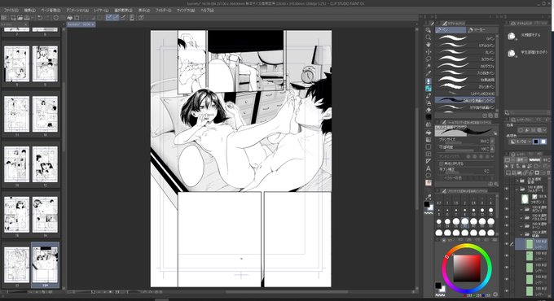
Task: Click inside the color wheel saturation square
Action: tap(467, 268)
